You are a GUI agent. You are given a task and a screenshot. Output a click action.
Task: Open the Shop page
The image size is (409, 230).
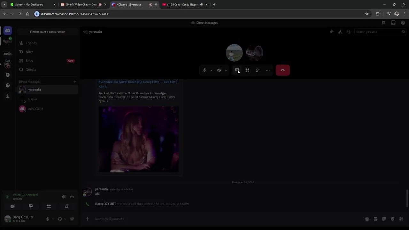pos(48,61)
